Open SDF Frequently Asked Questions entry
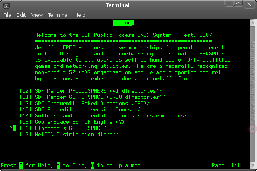Screen dimensions: 257x171 (x=84, y=104)
